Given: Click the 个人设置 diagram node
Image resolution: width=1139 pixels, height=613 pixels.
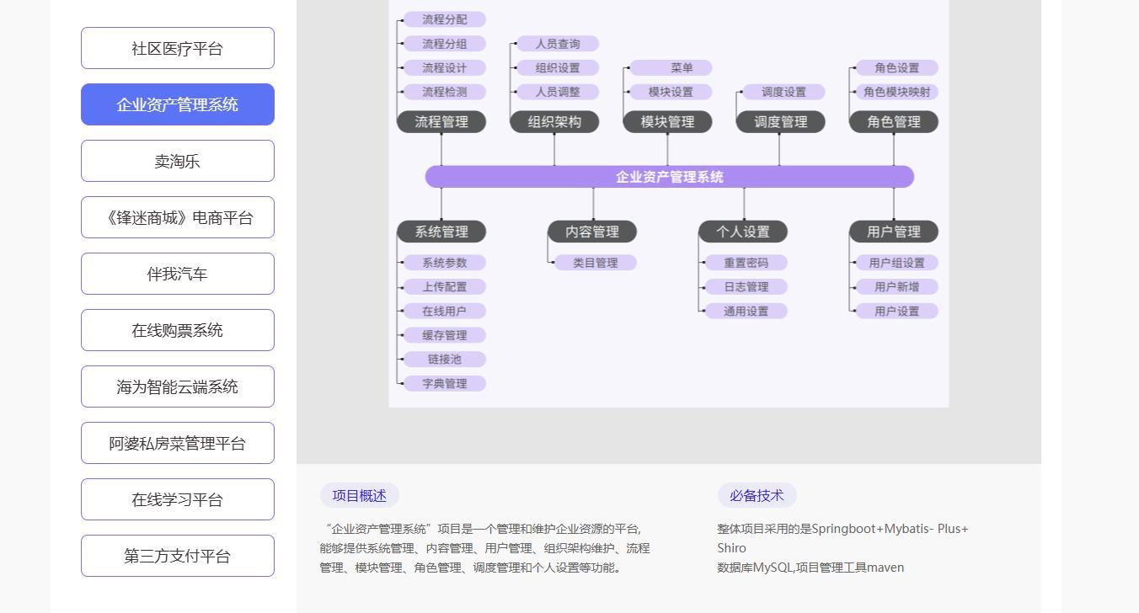Looking at the screenshot, I should point(743,232).
